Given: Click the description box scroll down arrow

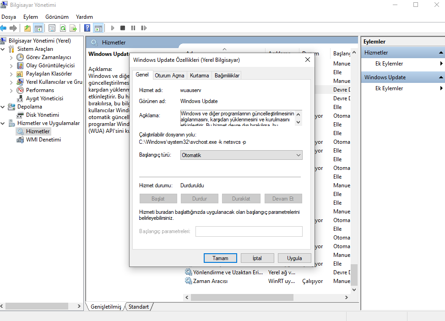Looking at the screenshot, I should coord(298,122).
